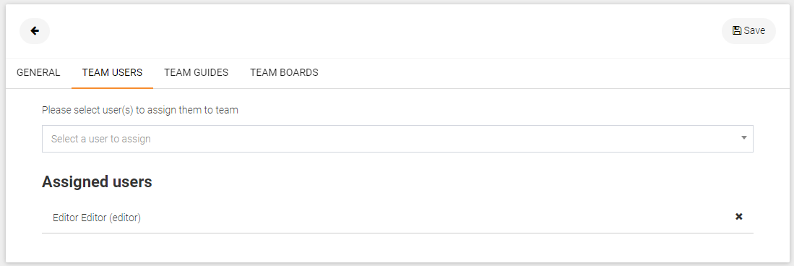
Task: Remove Editor Editor with the X icon
Action: pyautogui.click(x=739, y=217)
